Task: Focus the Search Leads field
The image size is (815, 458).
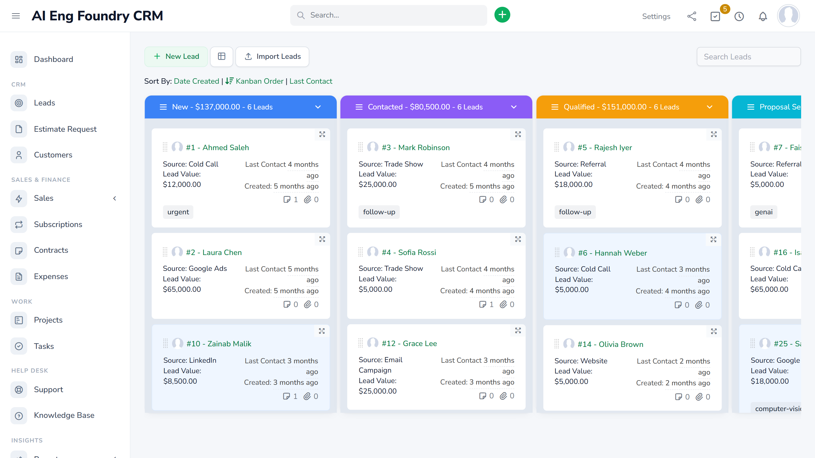Action: click(x=748, y=57)
